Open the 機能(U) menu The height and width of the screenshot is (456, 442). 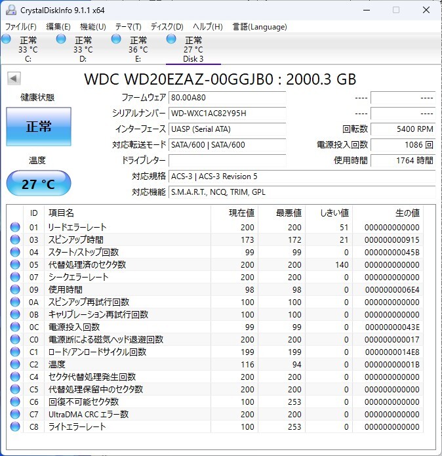click(93, 27)
